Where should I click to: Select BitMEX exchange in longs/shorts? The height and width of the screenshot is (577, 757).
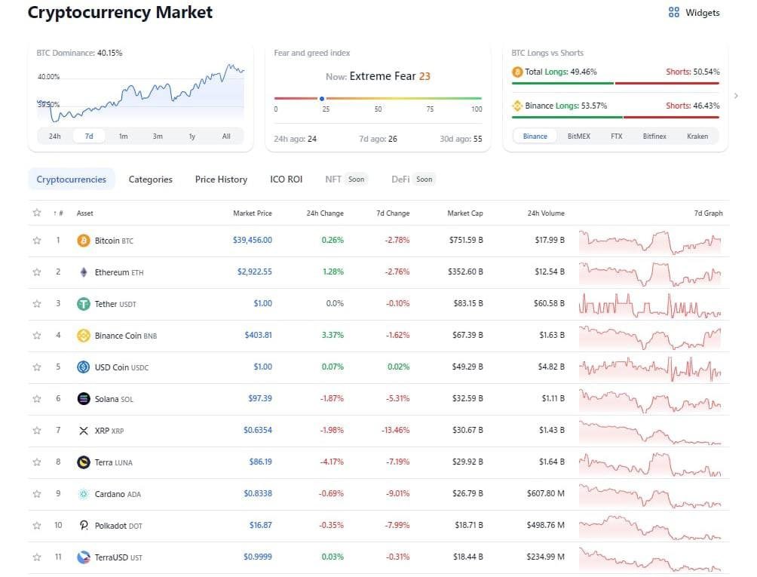coord(579,137)
